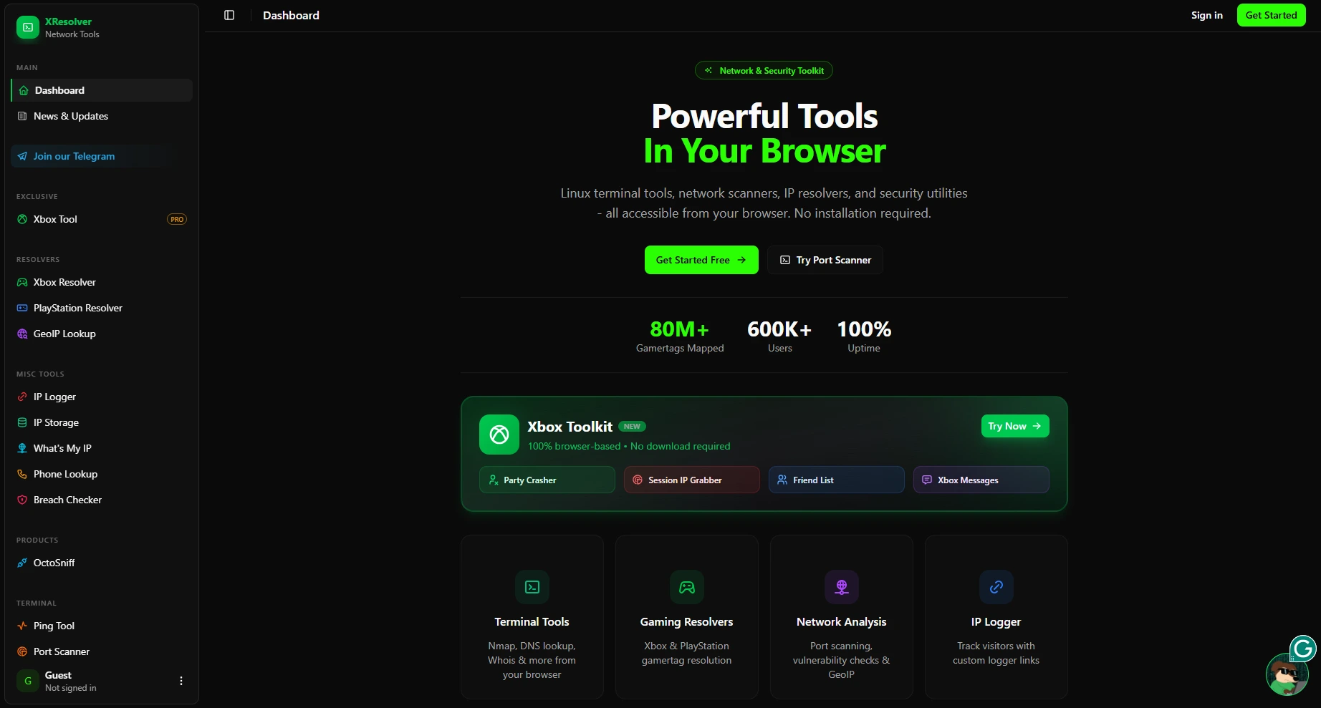
Task: Open IP Logger in sidebar
Action: (102, 397)
